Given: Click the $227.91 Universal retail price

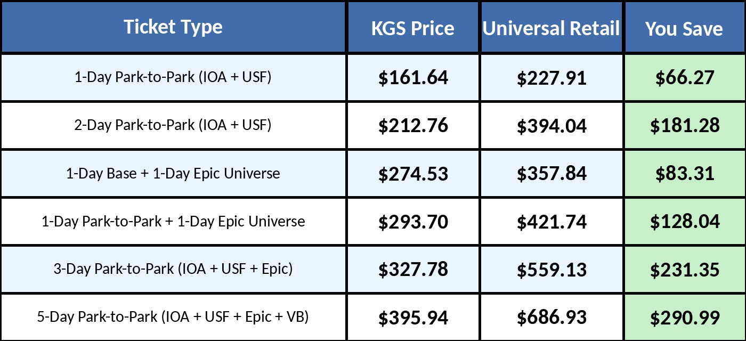Looking at the screenshot, I should (x=552, y=78).
